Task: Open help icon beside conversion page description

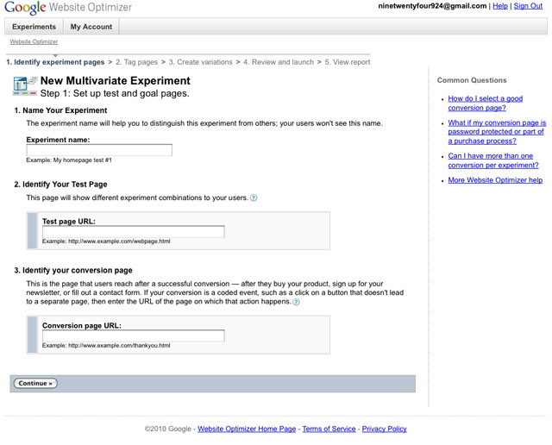Action: point(297,302)
